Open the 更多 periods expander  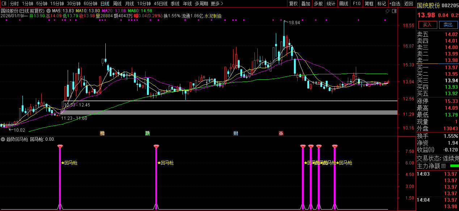tap(216, 4)
